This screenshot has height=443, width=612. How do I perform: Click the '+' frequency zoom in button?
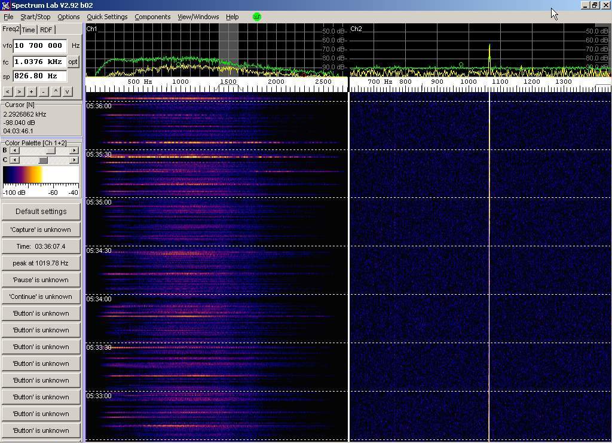point(31,91)
